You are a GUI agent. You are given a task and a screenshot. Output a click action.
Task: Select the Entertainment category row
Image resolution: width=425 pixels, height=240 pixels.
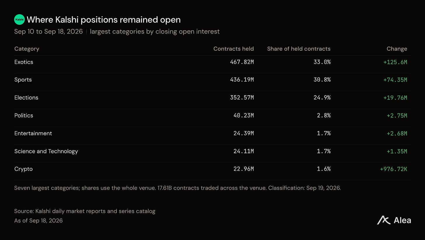(x=212, y=133)
